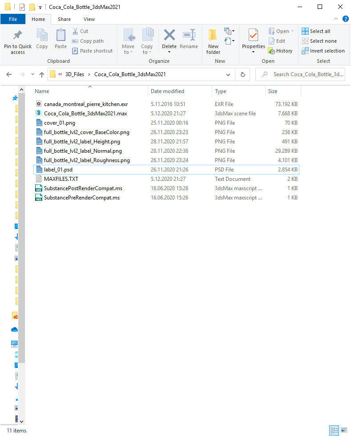Switch to Details view layout
Image resolution: width=351 pixels, height=436 pixels.
point(334,431)
